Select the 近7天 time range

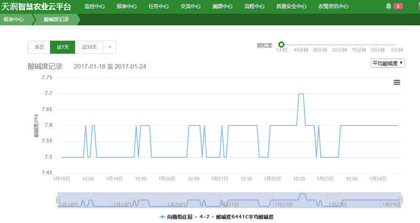point(63,47)
